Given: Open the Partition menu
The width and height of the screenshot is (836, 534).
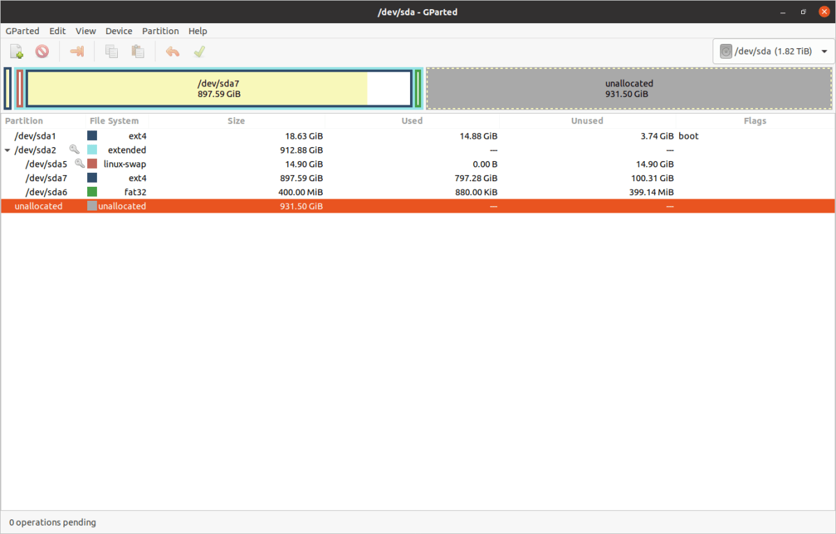Looking at the screenshot, I should [x=160, y=31].
